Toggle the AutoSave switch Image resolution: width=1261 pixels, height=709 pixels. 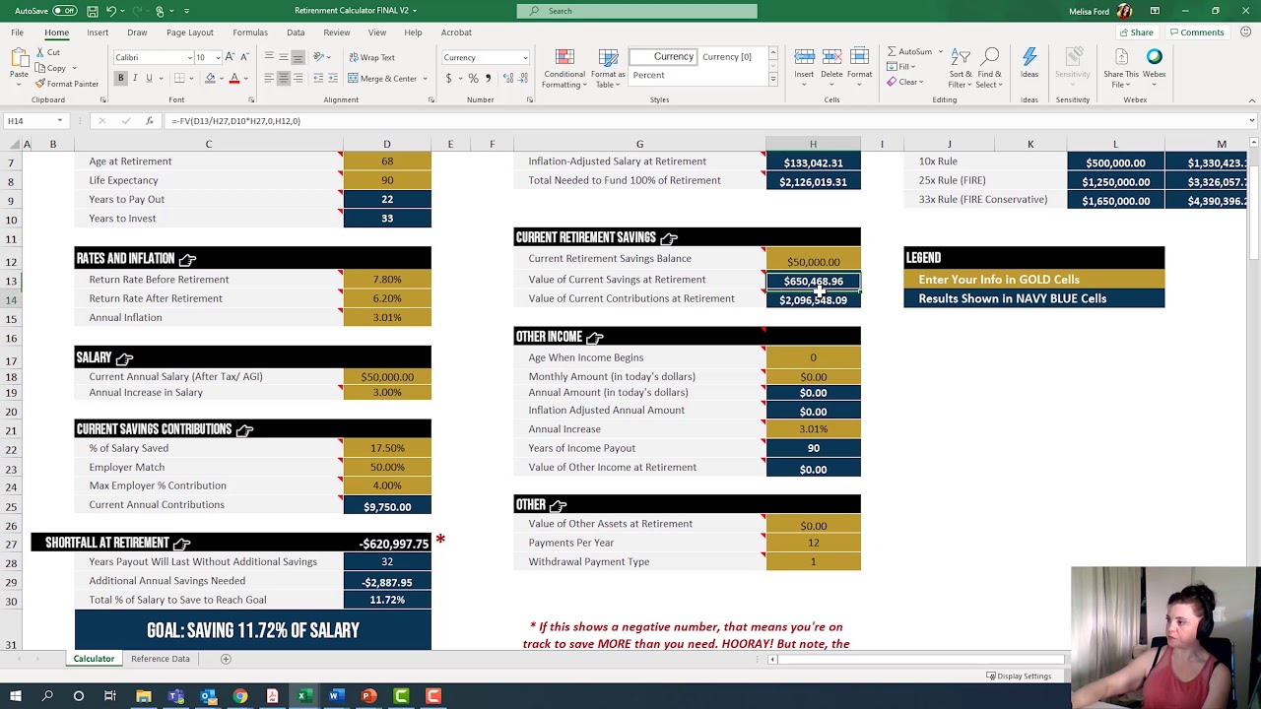pos(66,11)
